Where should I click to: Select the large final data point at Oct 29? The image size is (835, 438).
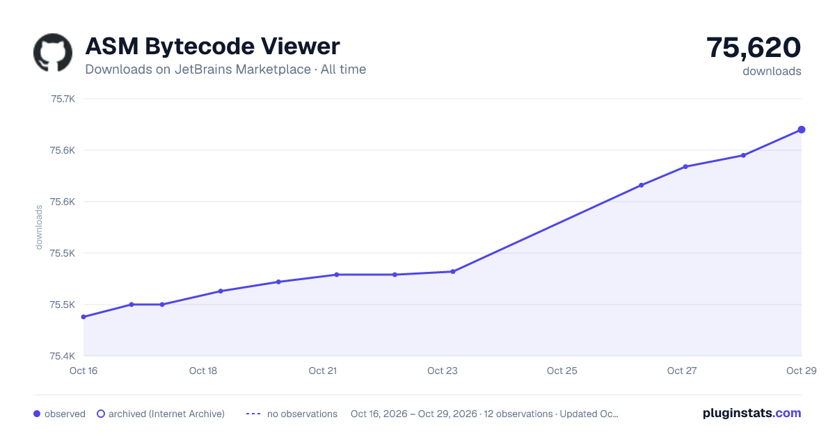pos(802,129)
